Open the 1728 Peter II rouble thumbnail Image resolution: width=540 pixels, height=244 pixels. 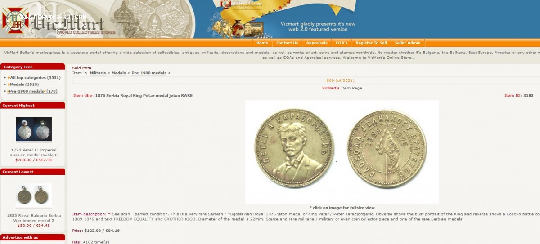[x=34, y=129]
